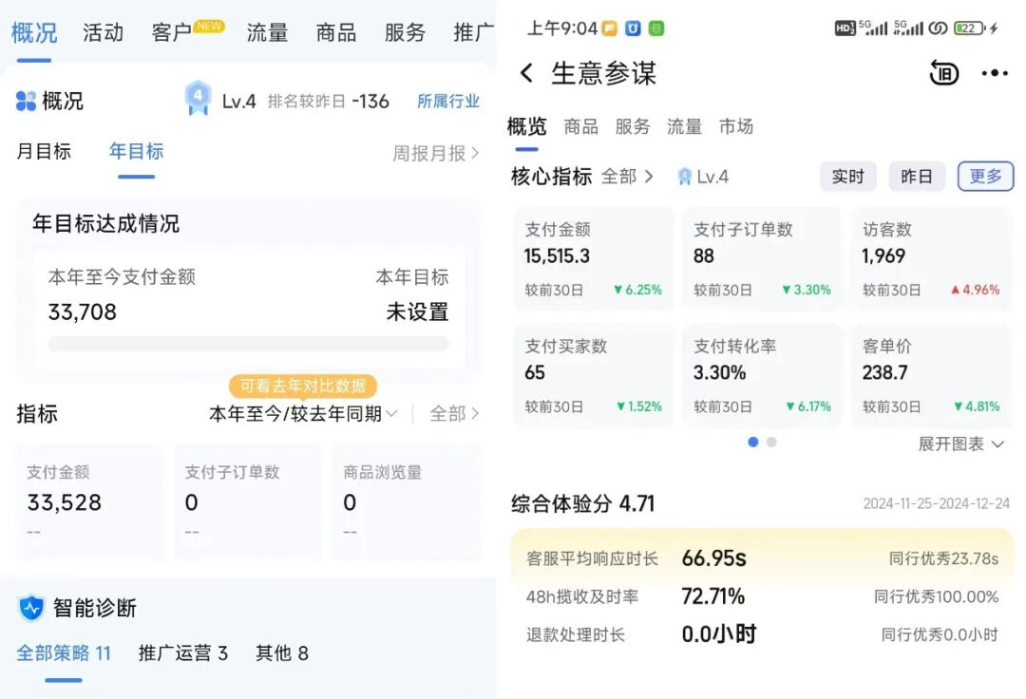Viewport: 1026px width, 699px height.
Task: Tap the 年目标 progress bar
Action: pos(248,344)
